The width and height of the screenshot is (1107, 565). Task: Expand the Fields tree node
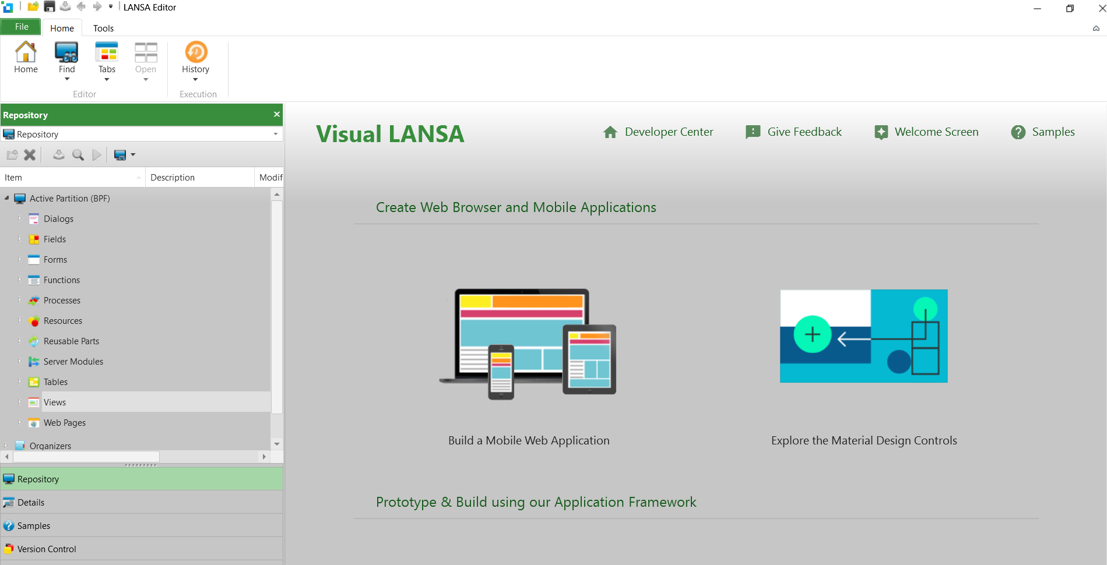coord(19,239)
